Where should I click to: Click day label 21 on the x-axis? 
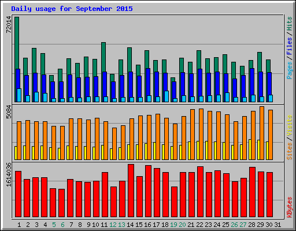click(191, 225)
